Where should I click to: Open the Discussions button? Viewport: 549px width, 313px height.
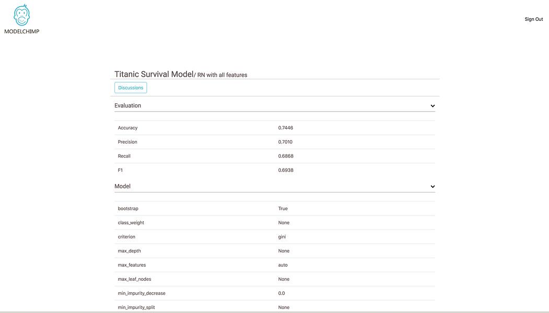[131, 88]
